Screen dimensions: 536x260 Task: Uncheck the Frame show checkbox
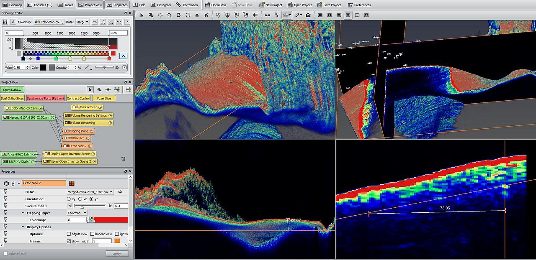click(69, 241)
